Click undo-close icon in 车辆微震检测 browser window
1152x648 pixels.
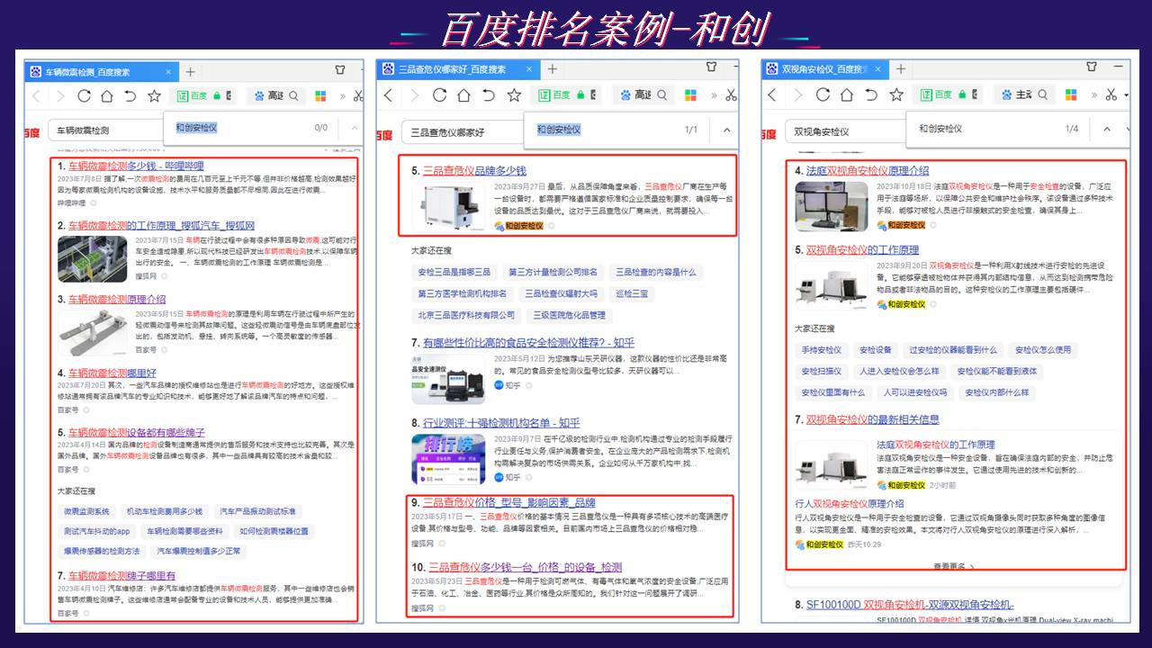point(130,96)
